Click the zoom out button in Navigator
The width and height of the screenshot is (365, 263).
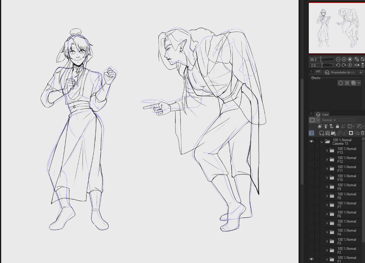338,59
